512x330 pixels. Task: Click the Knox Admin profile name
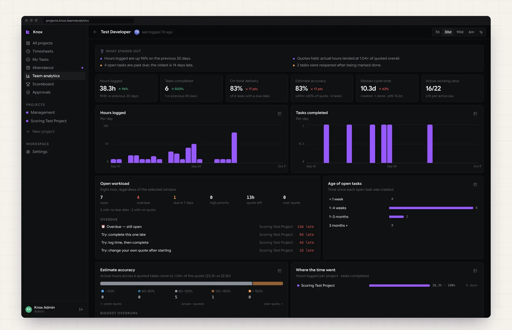[45, 307]
